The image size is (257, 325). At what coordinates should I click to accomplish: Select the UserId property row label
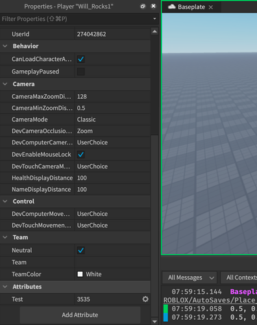[x=21, y=34]
